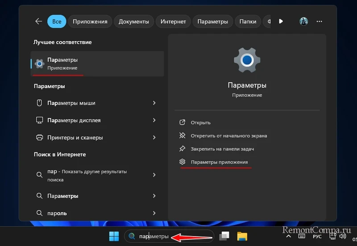357x246 pixels.
Task: Expand the Параметры мыши chevron
Action: 154,103
